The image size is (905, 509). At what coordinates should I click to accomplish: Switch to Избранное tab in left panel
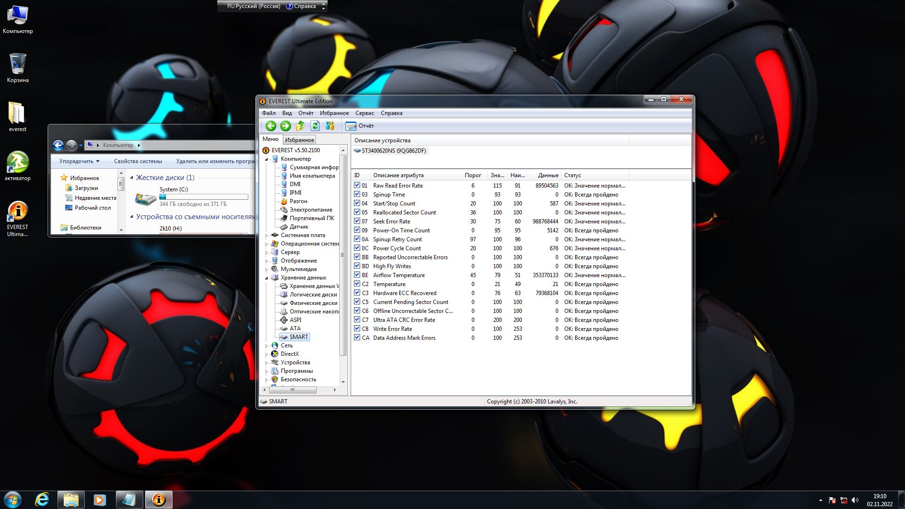click(299, 140)
